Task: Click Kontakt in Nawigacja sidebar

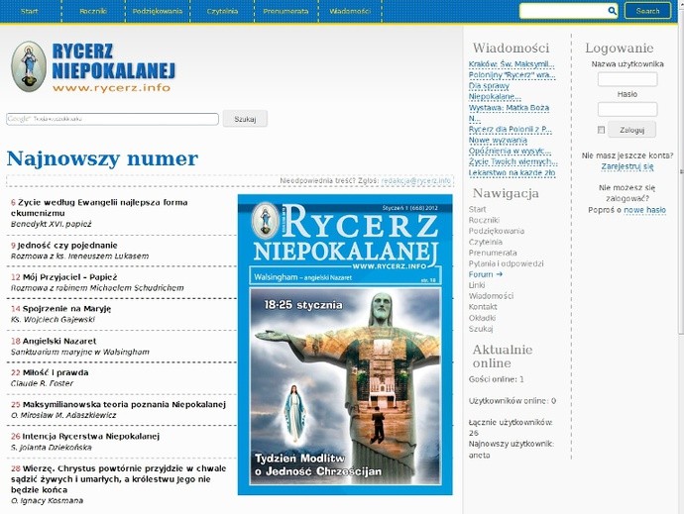Action: (x=483, y=307)
